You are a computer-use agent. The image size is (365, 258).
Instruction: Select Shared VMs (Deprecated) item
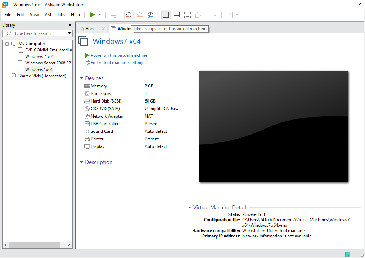[42, 76]
